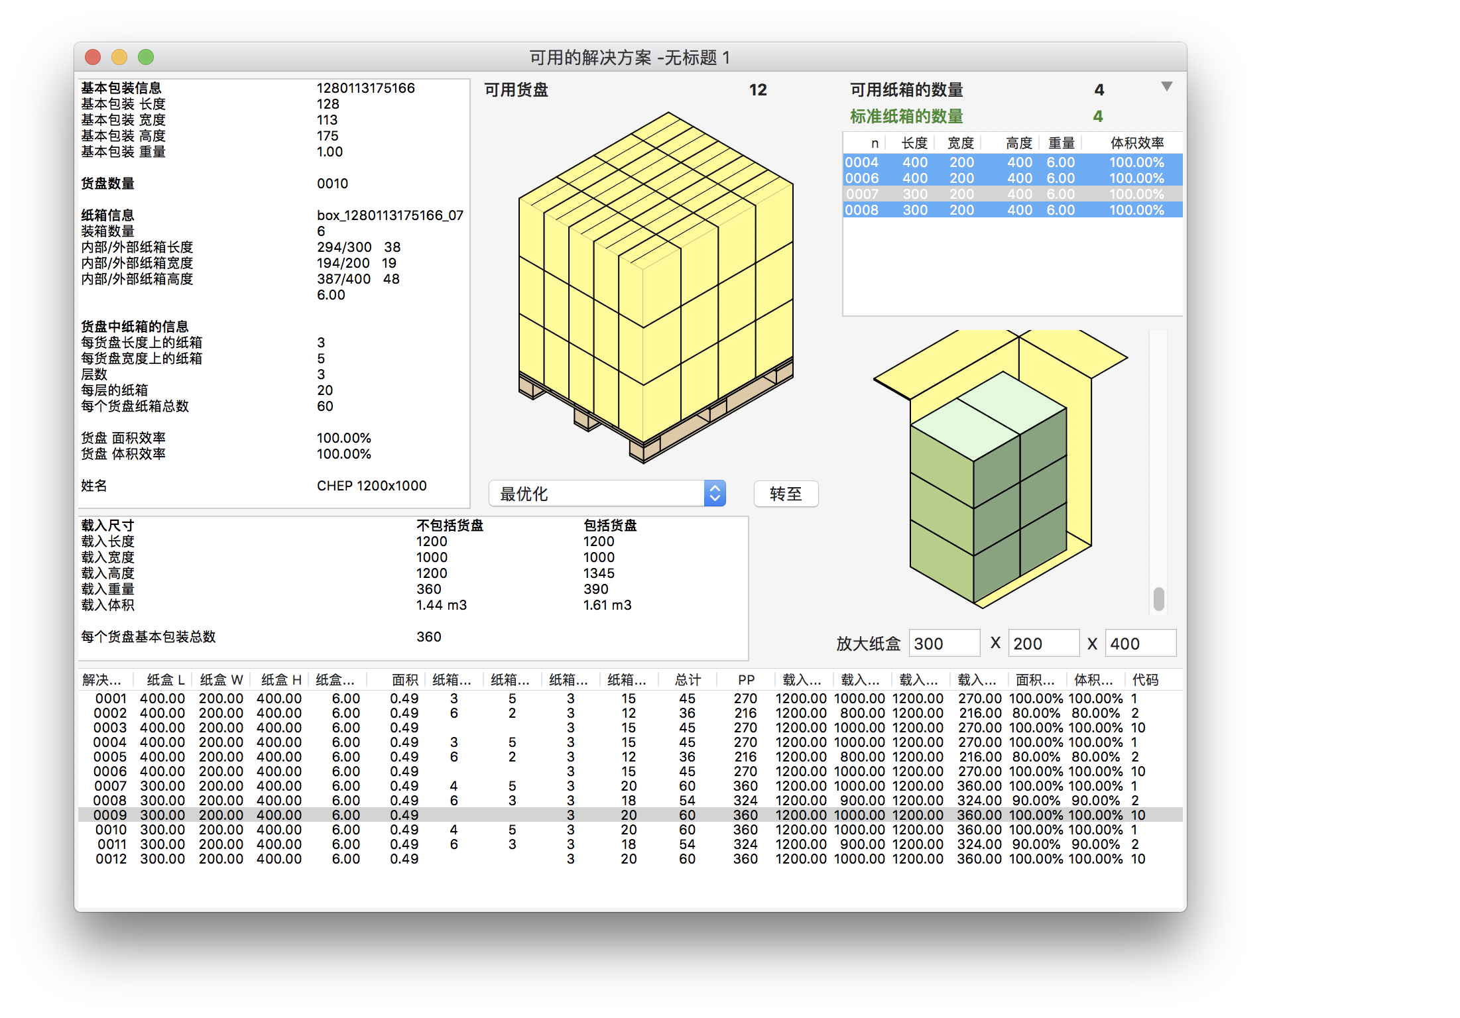The width and height of the screenshot is (1460, 1018).
Task: Select solution row 0012
Action: 630,859
